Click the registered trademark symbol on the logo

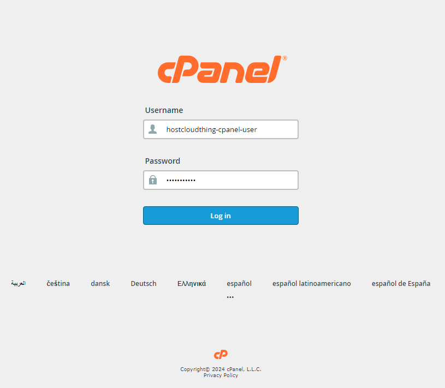click(x=284, y=58)
